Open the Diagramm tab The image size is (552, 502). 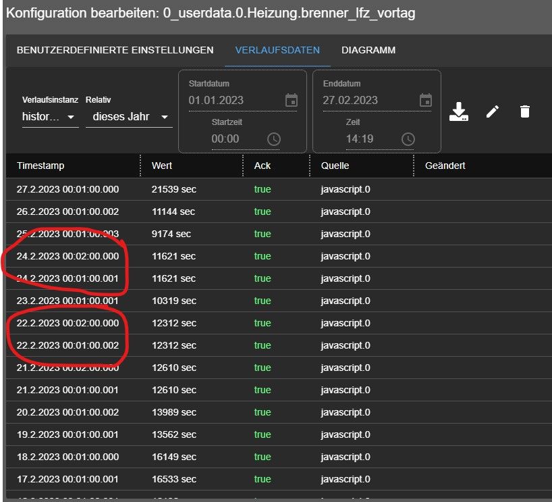pos(368,51)
